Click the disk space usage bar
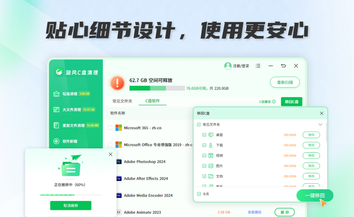Screen dimensions: 354x217 157,88
